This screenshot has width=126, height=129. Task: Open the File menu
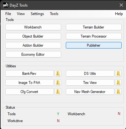pyautogui.click(x=8, y=14)
